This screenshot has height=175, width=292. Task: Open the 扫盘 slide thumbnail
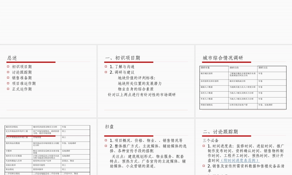click(146, 147)
